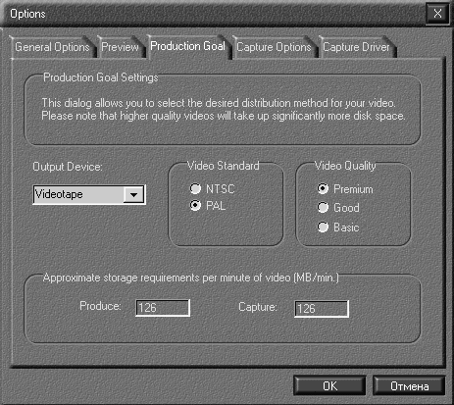Confirm settings with the OK button

pyautogui.click(x=329, y=386)
